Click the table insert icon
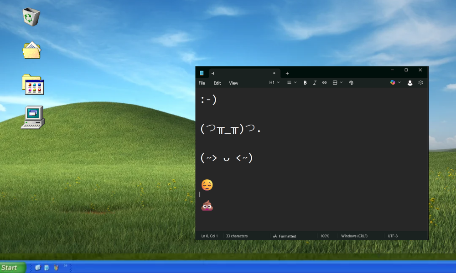456x273 pixels. pyautogui.click(x=335, y=83)
